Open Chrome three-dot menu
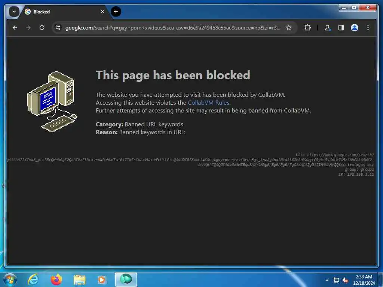383x287 pixels. pyautogui.click(x=368, y=28)
